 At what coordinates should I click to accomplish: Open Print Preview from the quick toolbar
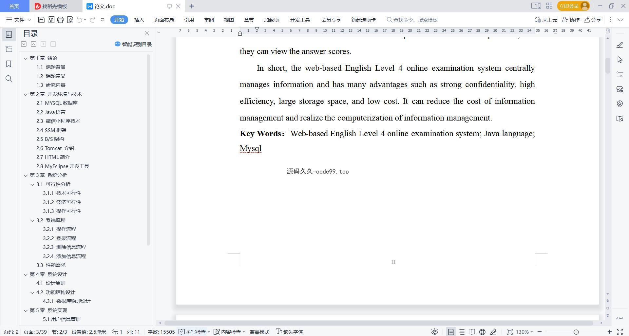(x=70, y=20)
